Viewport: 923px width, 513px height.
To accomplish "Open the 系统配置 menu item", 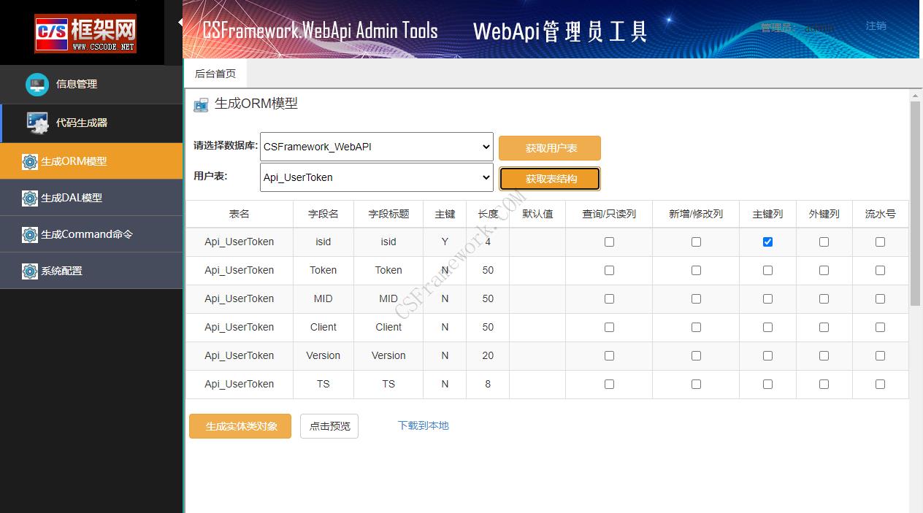I will point(61,271).
